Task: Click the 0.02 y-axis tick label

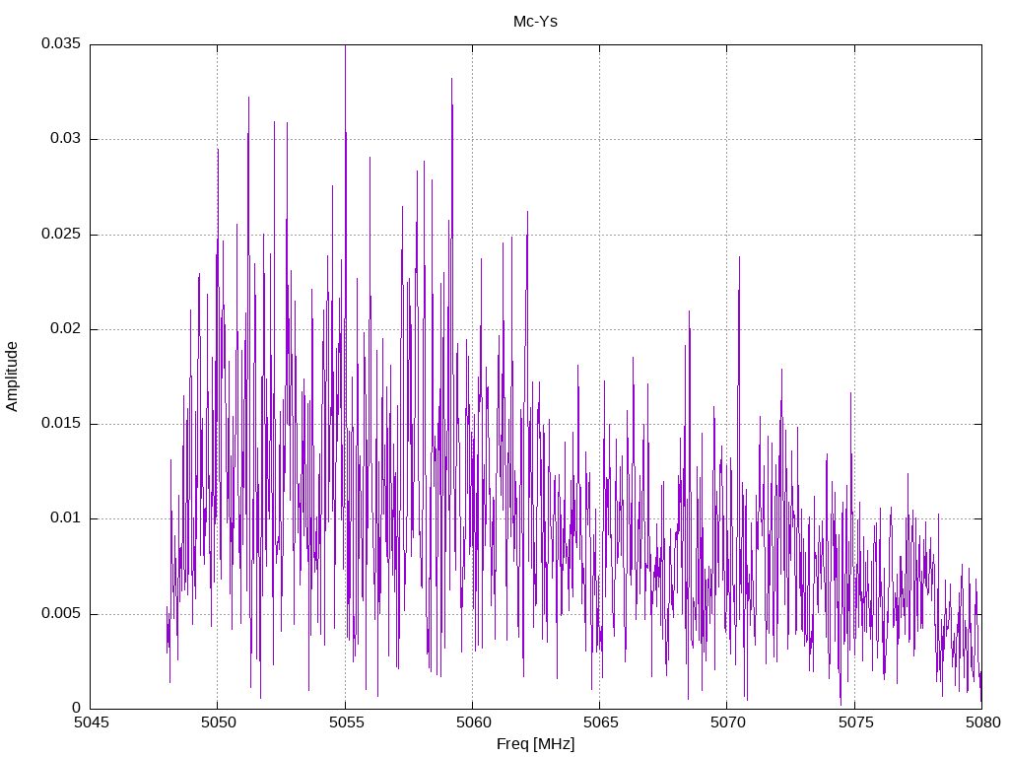Action: (x=66, y=328)
